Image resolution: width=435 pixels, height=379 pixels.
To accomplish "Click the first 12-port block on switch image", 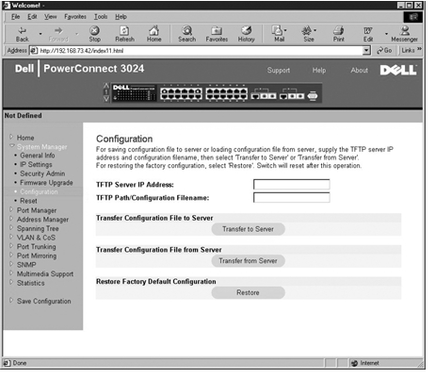I will point(181,93).
